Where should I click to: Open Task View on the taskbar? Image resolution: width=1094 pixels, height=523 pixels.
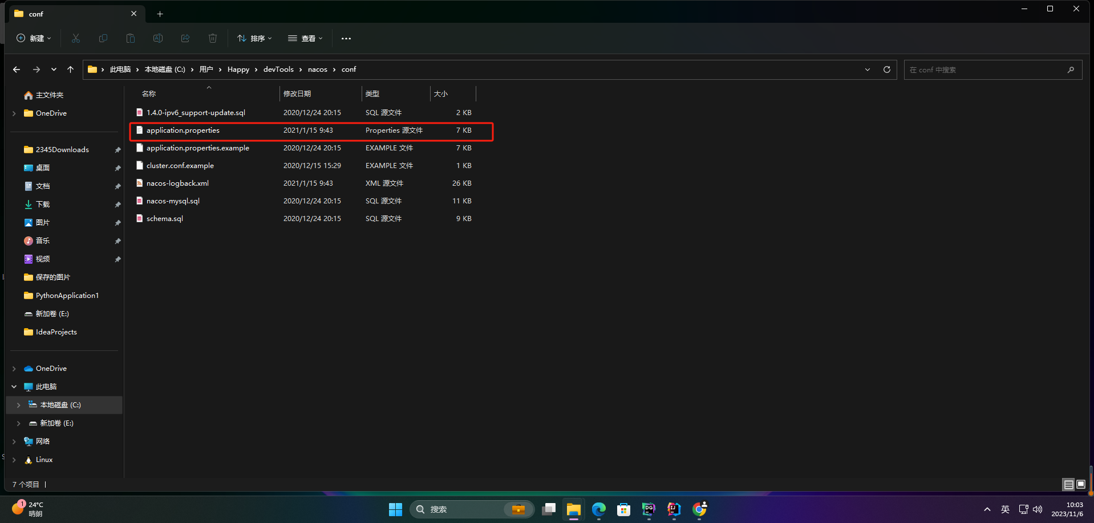(549, 509)
